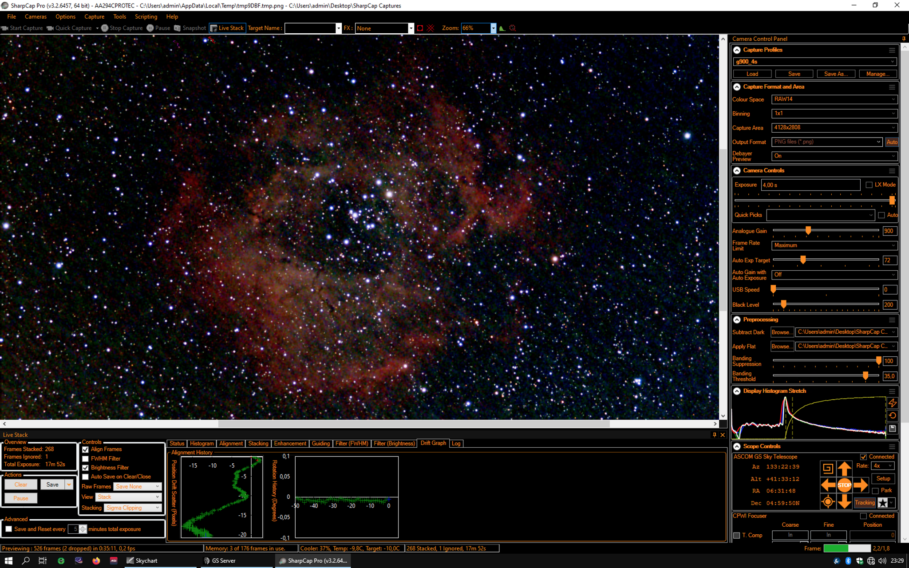Check the Park checkbox
This screenshot has height=568, width=909.
click(x=875, y=491)
